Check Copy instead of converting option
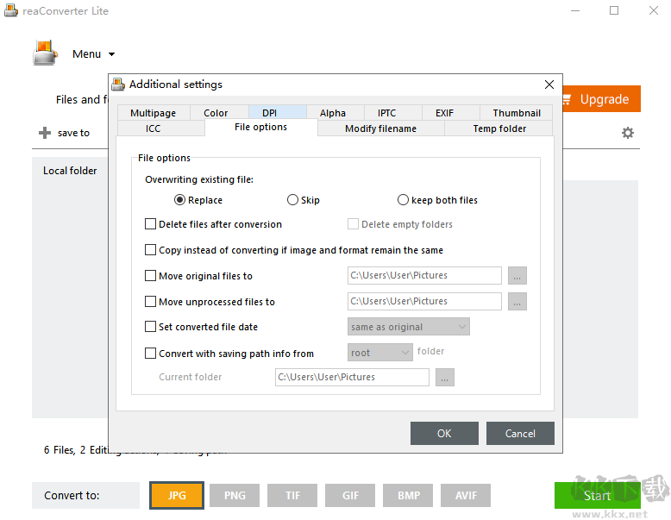 (x=150, y=249)
